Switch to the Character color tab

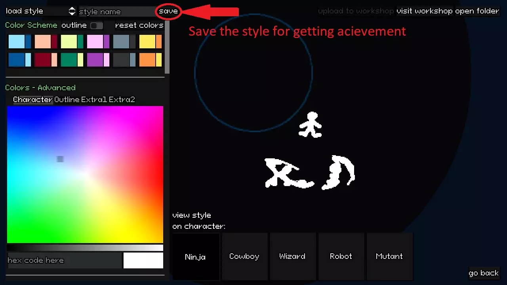point(33,100)
